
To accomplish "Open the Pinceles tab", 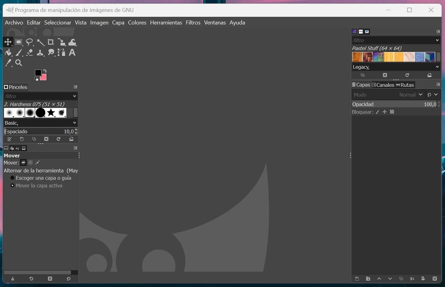I will click(x=16, y=87).
